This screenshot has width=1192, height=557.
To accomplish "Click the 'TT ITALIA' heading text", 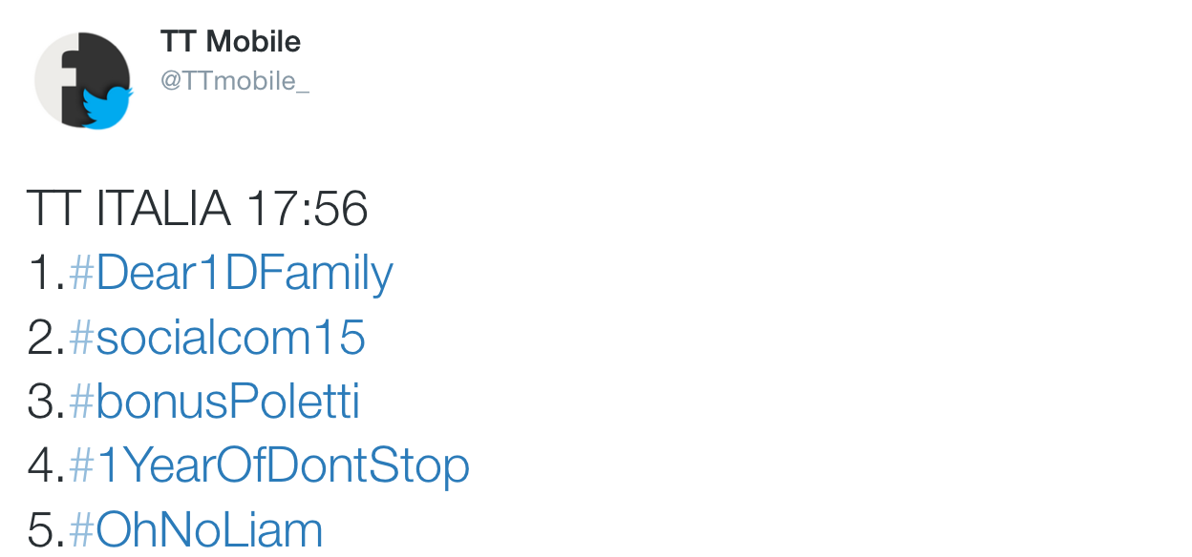I will [128, 209].
